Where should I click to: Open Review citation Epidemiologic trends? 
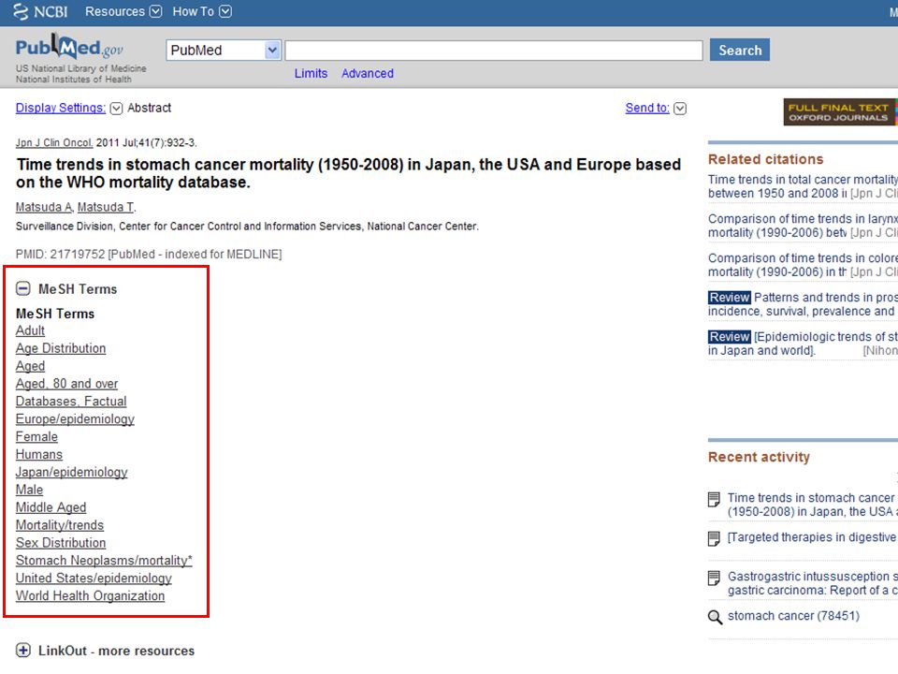click(x=803, y=344)
